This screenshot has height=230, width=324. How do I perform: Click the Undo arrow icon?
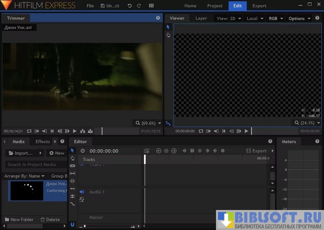[129, 6]
